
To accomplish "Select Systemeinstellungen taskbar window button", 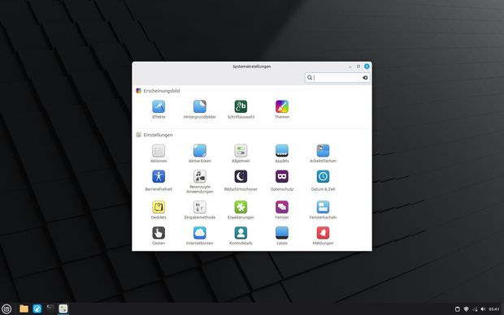I will [63, 309].
